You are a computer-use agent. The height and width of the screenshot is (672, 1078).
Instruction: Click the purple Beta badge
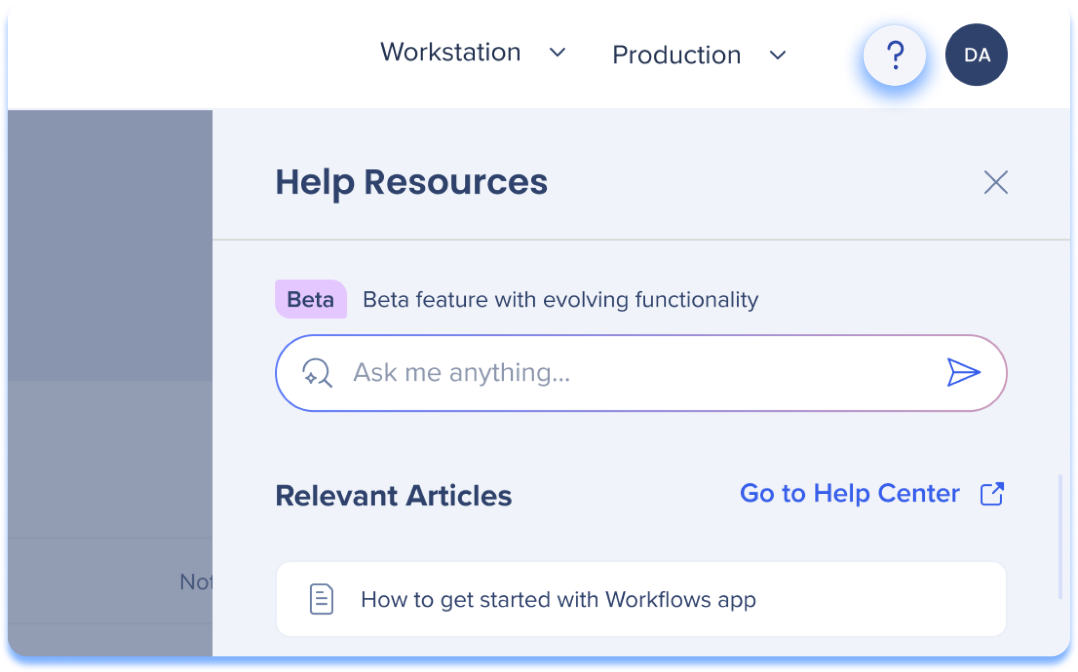point(311,300)
